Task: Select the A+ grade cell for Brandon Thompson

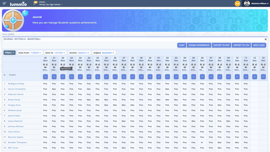Action: [202, 143]
